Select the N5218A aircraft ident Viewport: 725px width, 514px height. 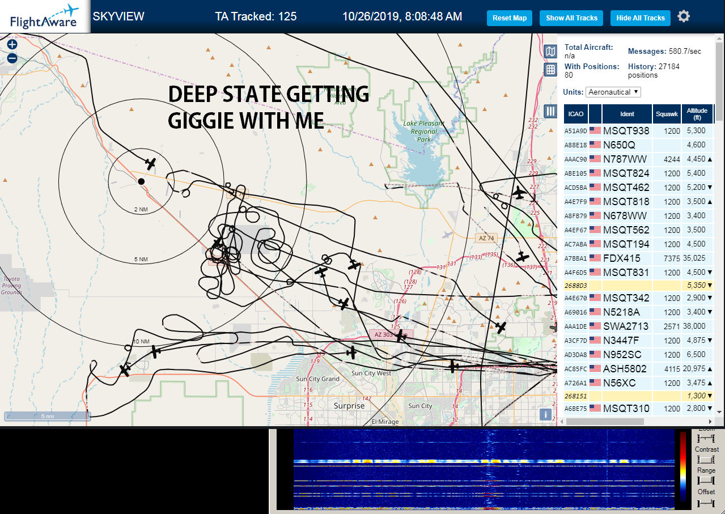pos(621,312)
